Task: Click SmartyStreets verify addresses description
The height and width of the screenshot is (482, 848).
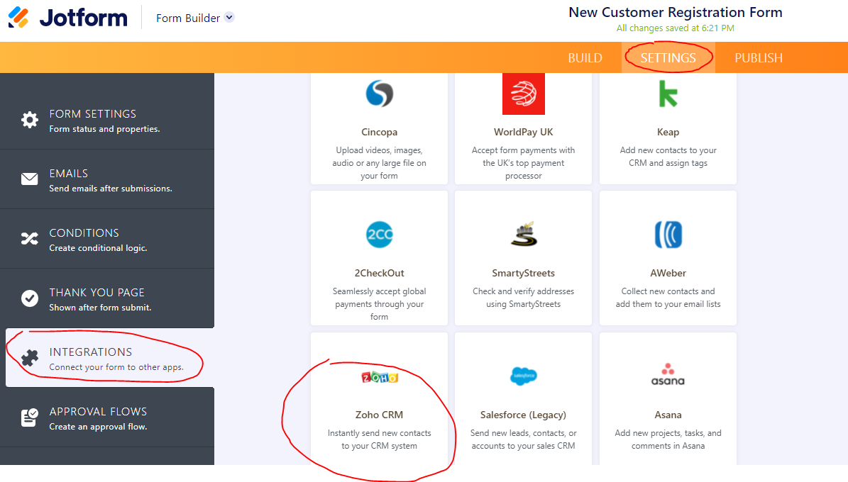Action: click(524, 298)
